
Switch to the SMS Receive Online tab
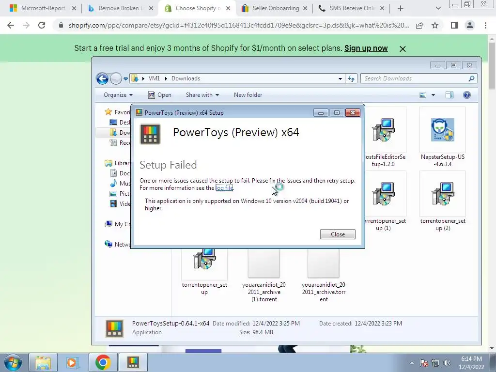[x=352, y=8]
